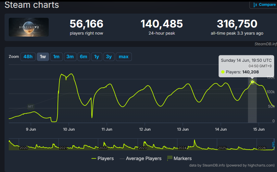Click the highlighted data point on chart
The height and width of the screenshot is (172, 277).
click(252, 82)
